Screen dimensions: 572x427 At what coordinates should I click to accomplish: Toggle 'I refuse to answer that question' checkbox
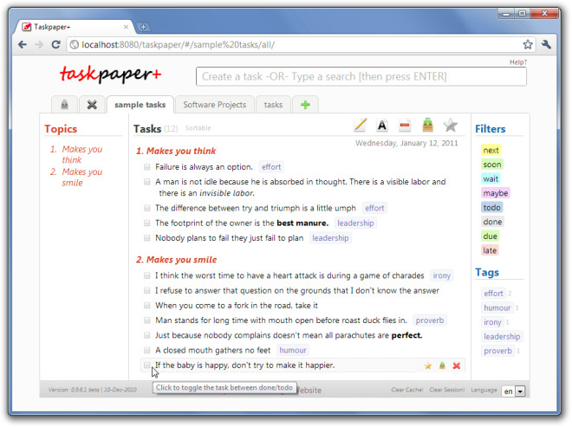click(147, 290)
